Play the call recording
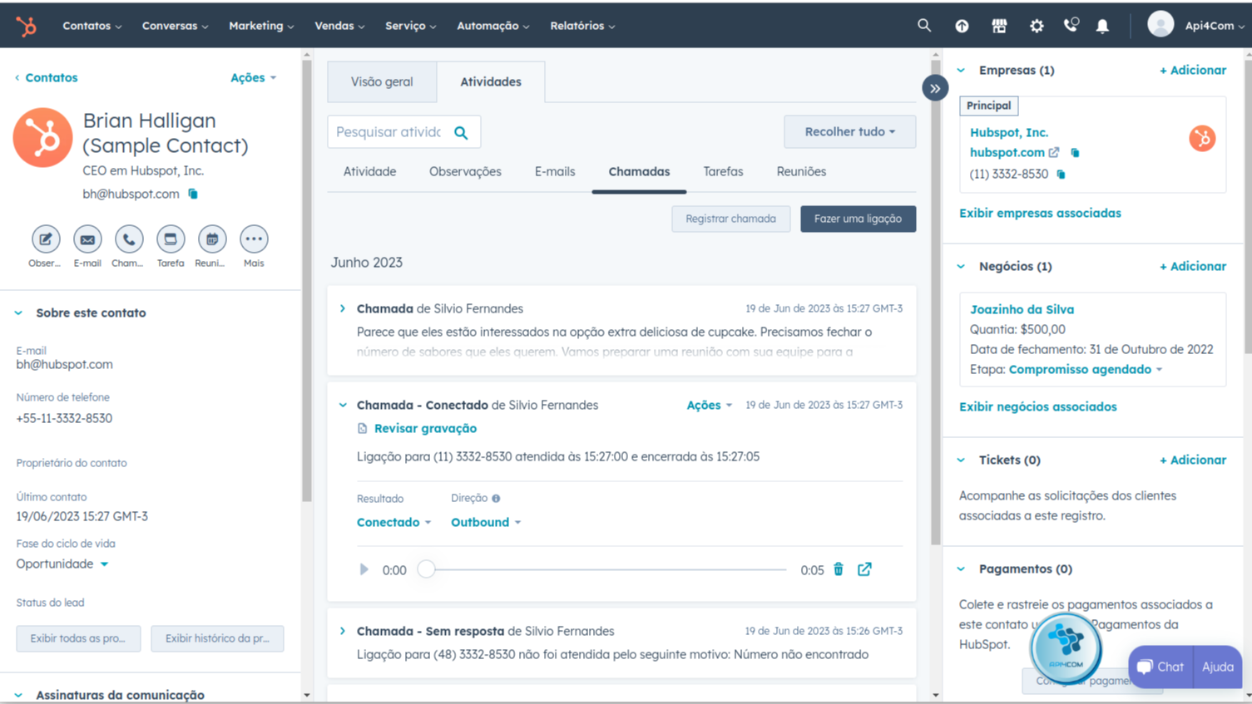Image resolution: width=1252 pixels, height=704 pixels. point(364,569)
